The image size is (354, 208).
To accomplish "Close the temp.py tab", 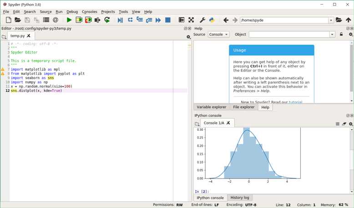I will (29, 36).
